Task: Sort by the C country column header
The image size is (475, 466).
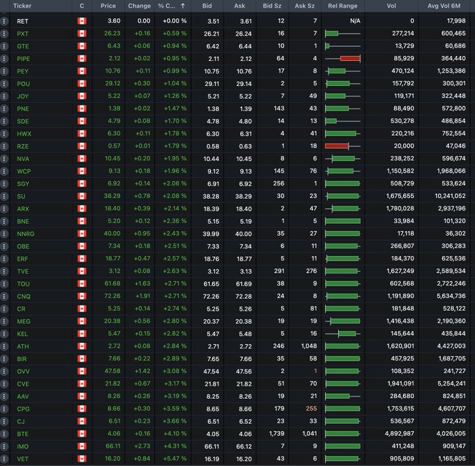Action: 82,6
